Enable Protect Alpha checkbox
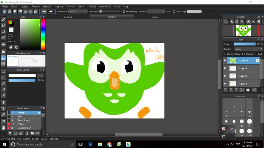264x148 pixels. click(x=225, y=54)
